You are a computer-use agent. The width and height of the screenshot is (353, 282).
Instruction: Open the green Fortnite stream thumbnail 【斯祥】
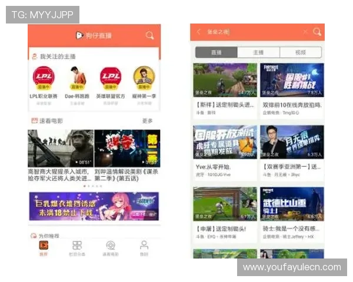coord(225,80)
